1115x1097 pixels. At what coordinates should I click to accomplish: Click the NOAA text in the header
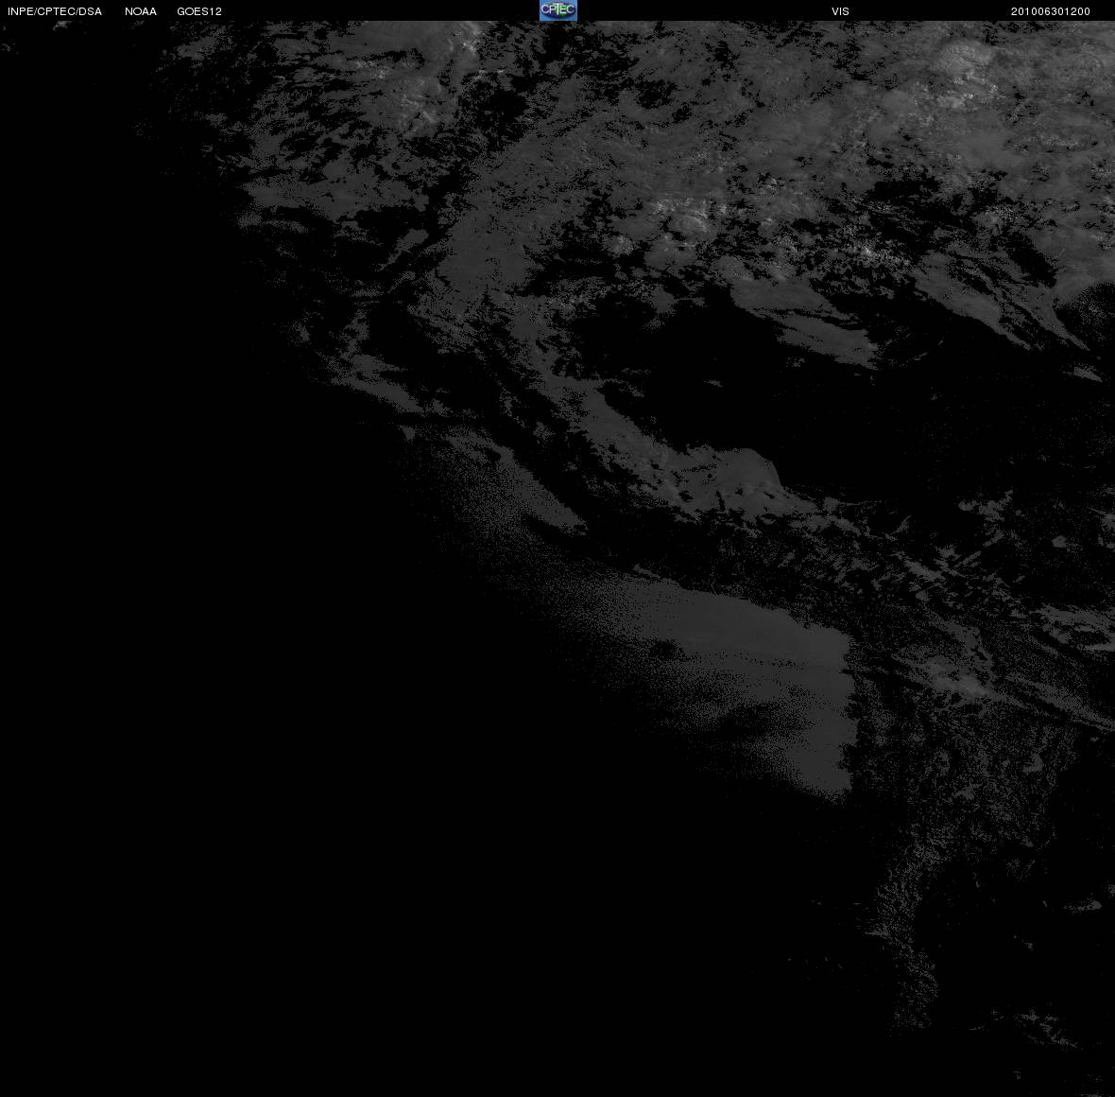click(141, 11)
